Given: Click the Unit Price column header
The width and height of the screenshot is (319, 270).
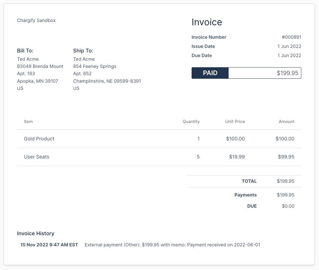Looking at the screenshot, I should (235, 121).
